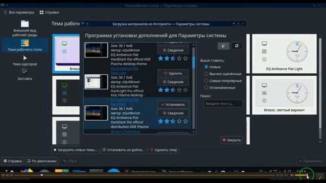Screen dimensions: 326x183
Task: Click the Сброс button
Action: (x=70, y=161)
